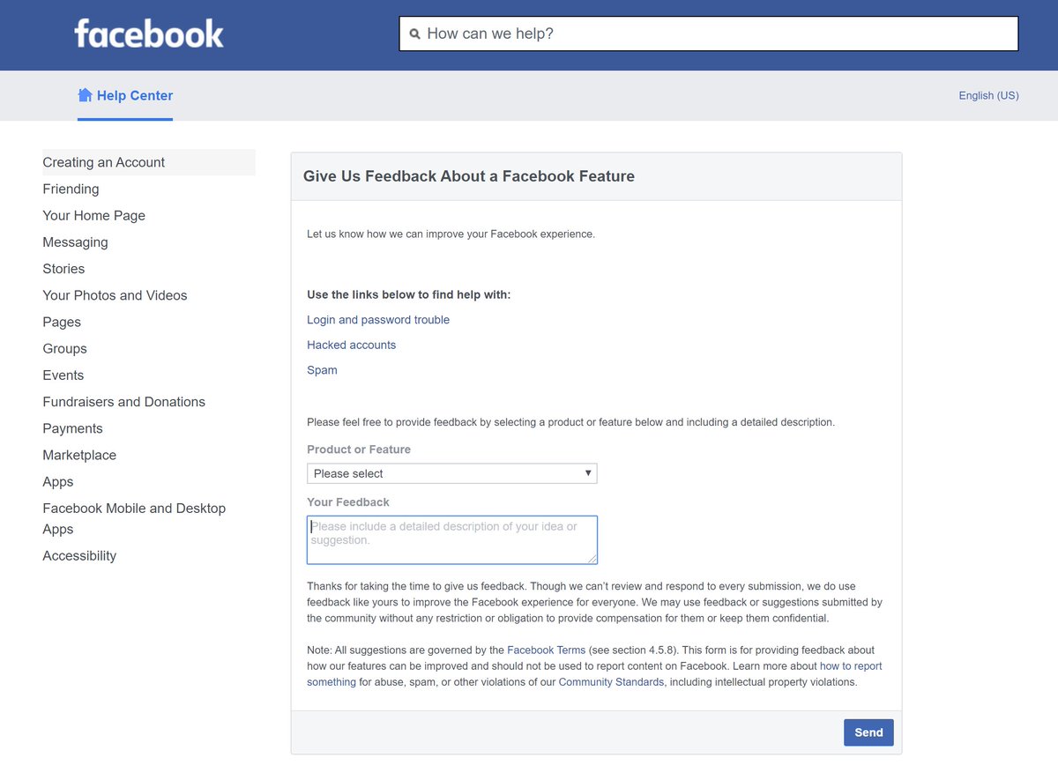Go to the Events help topic
Viewport: 1058px width, 780px height.
click(x=63, y=375)
